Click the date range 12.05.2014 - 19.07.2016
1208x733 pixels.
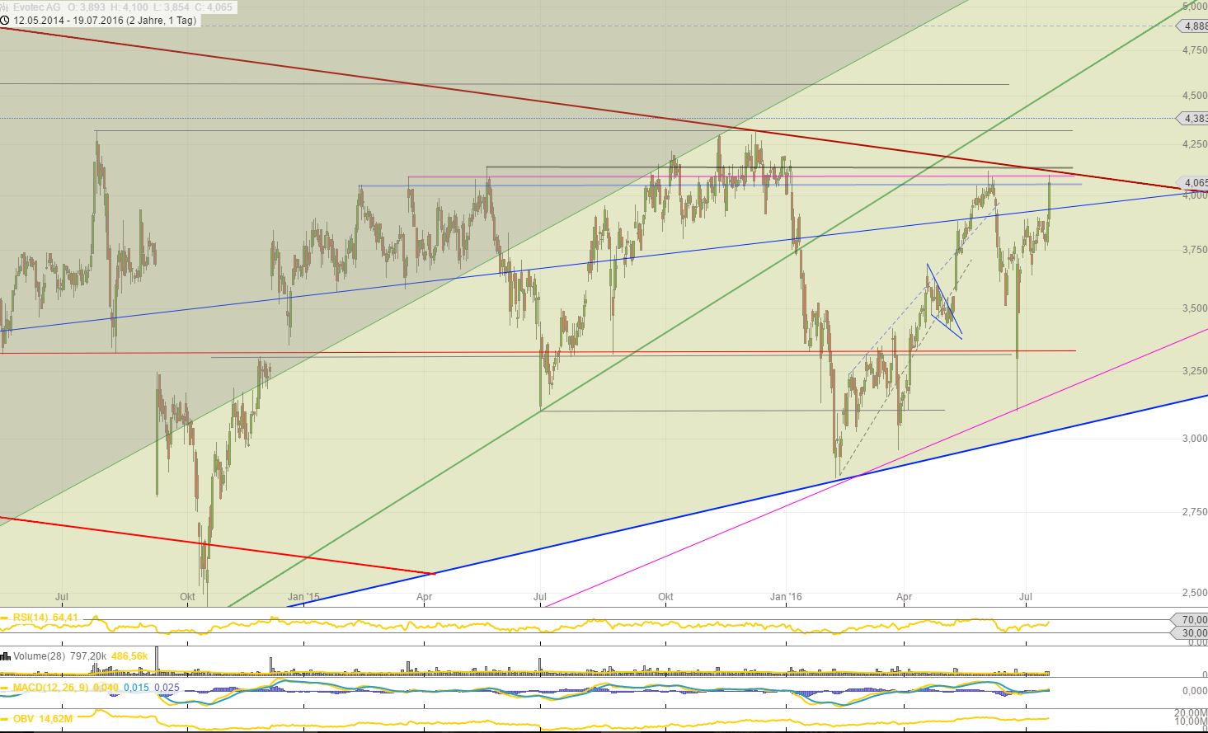click(x=68, y=20)
